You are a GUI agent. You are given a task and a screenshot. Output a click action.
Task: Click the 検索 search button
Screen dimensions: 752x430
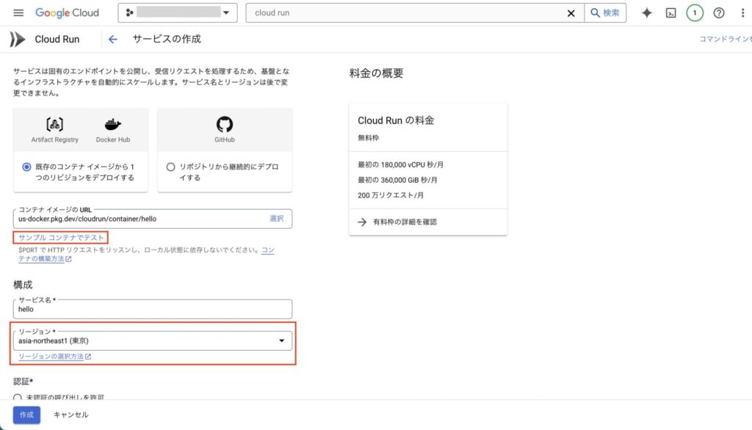coord(605,13)
